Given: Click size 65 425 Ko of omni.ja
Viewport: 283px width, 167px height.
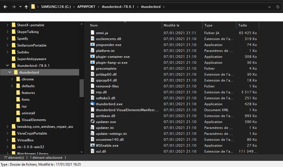Looking at the screenshot, I should [x=248, y=33].
